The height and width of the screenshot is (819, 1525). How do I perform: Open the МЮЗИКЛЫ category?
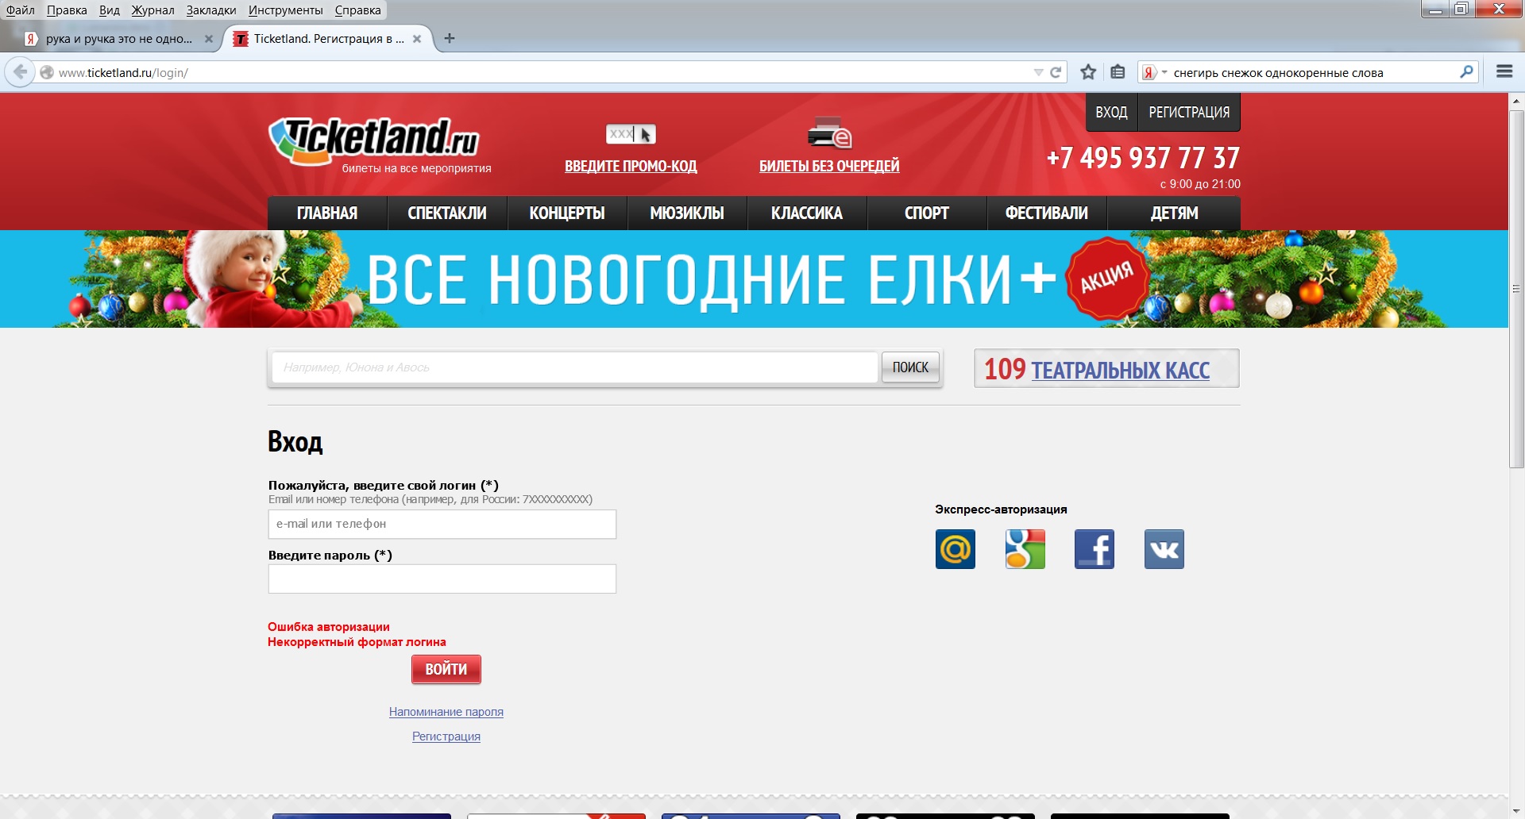(x=687, y=213)
